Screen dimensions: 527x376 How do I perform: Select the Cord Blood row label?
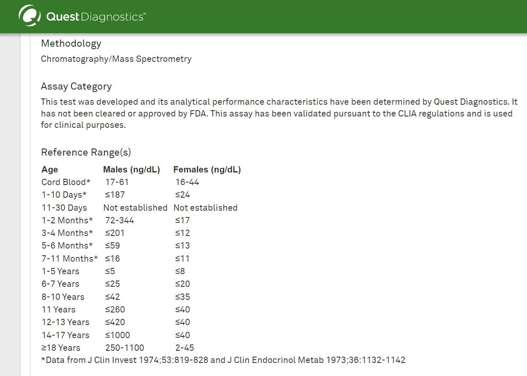(66, 182)
